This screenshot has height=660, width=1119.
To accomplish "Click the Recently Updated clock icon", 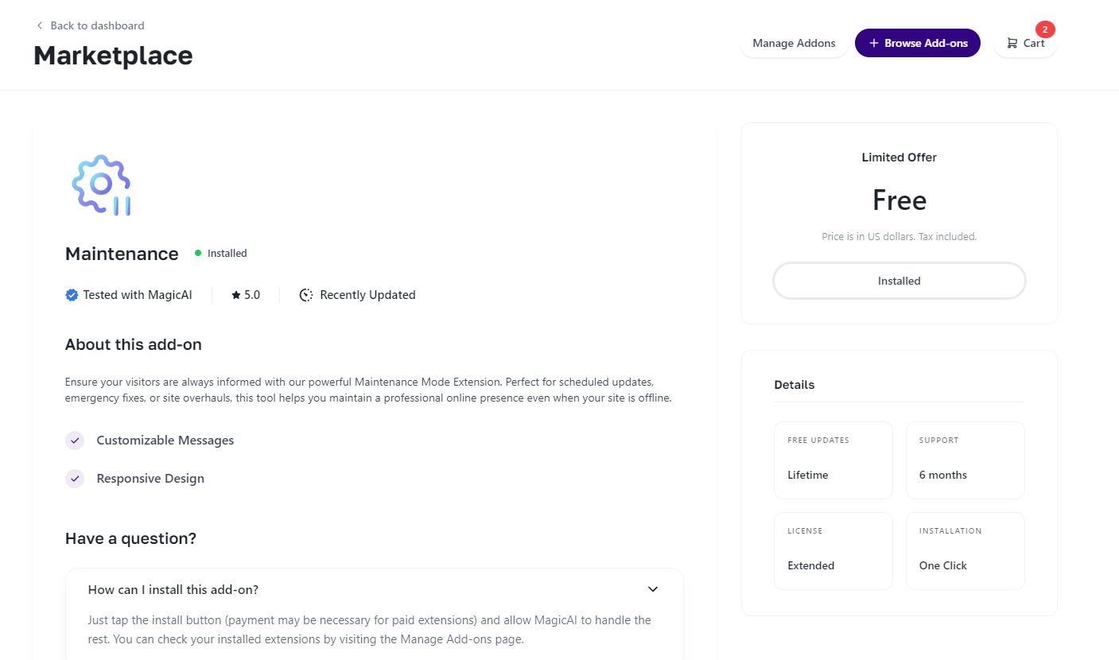I will pos(306,295).
